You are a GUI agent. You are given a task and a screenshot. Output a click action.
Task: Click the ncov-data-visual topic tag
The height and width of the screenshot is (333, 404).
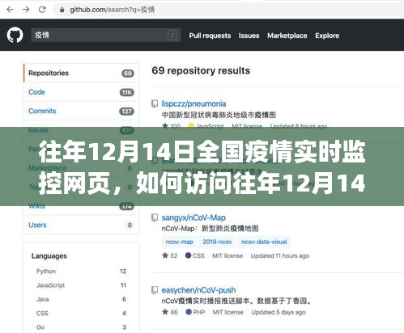pos(264,242)
